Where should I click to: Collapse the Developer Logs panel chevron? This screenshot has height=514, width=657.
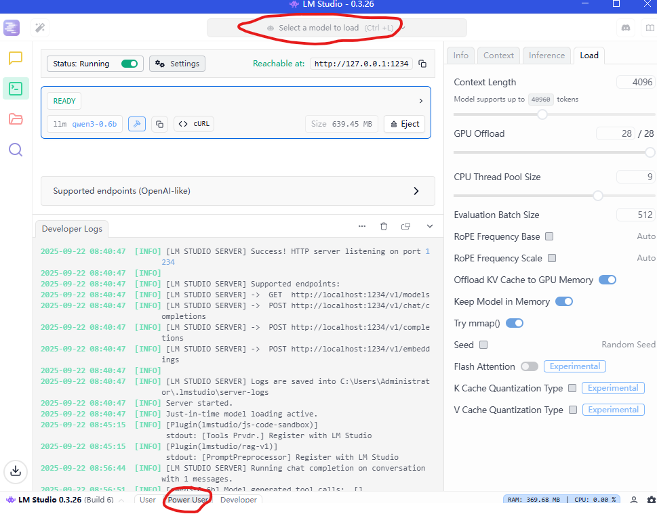[429, 226]
